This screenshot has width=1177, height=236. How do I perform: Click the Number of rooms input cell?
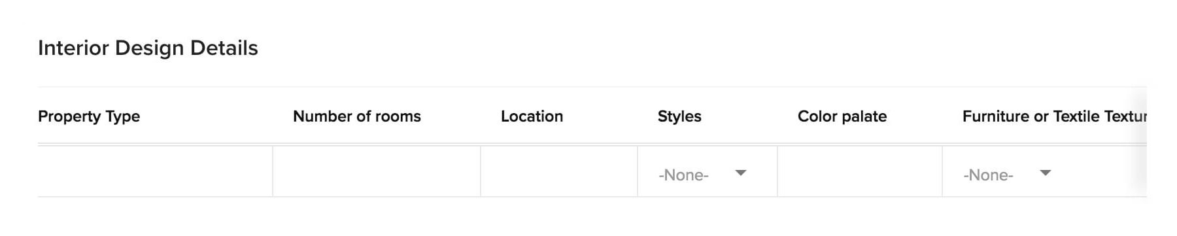pyautogui.click(x=377, y=172)
